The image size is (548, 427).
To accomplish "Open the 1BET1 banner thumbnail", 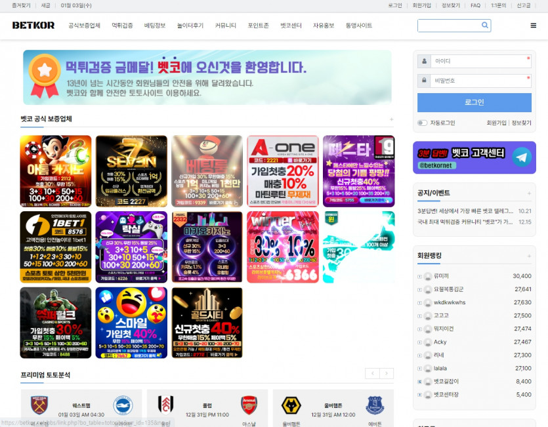I will tap(56, 247).
